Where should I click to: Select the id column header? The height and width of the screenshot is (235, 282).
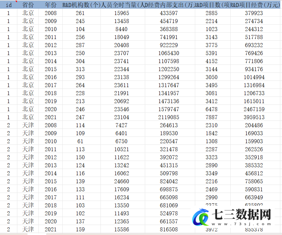click(8, 5)
